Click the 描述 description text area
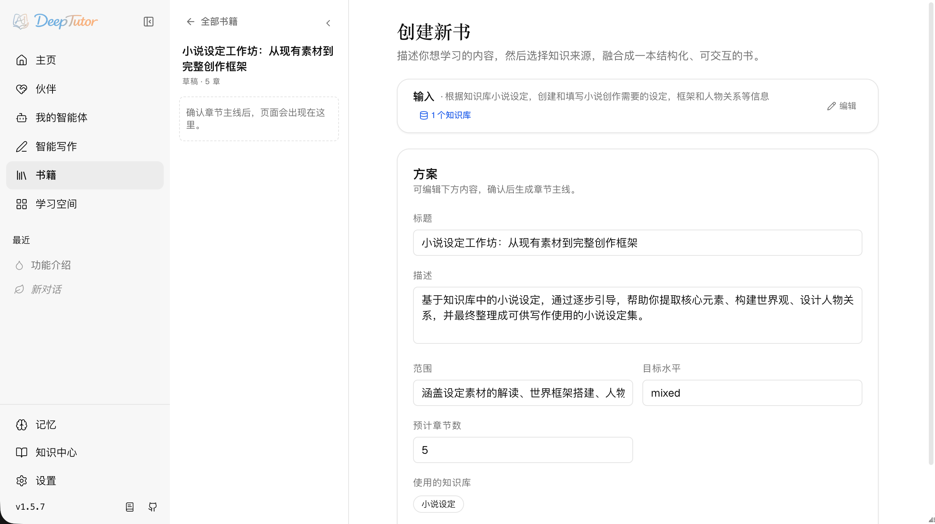 637,315
